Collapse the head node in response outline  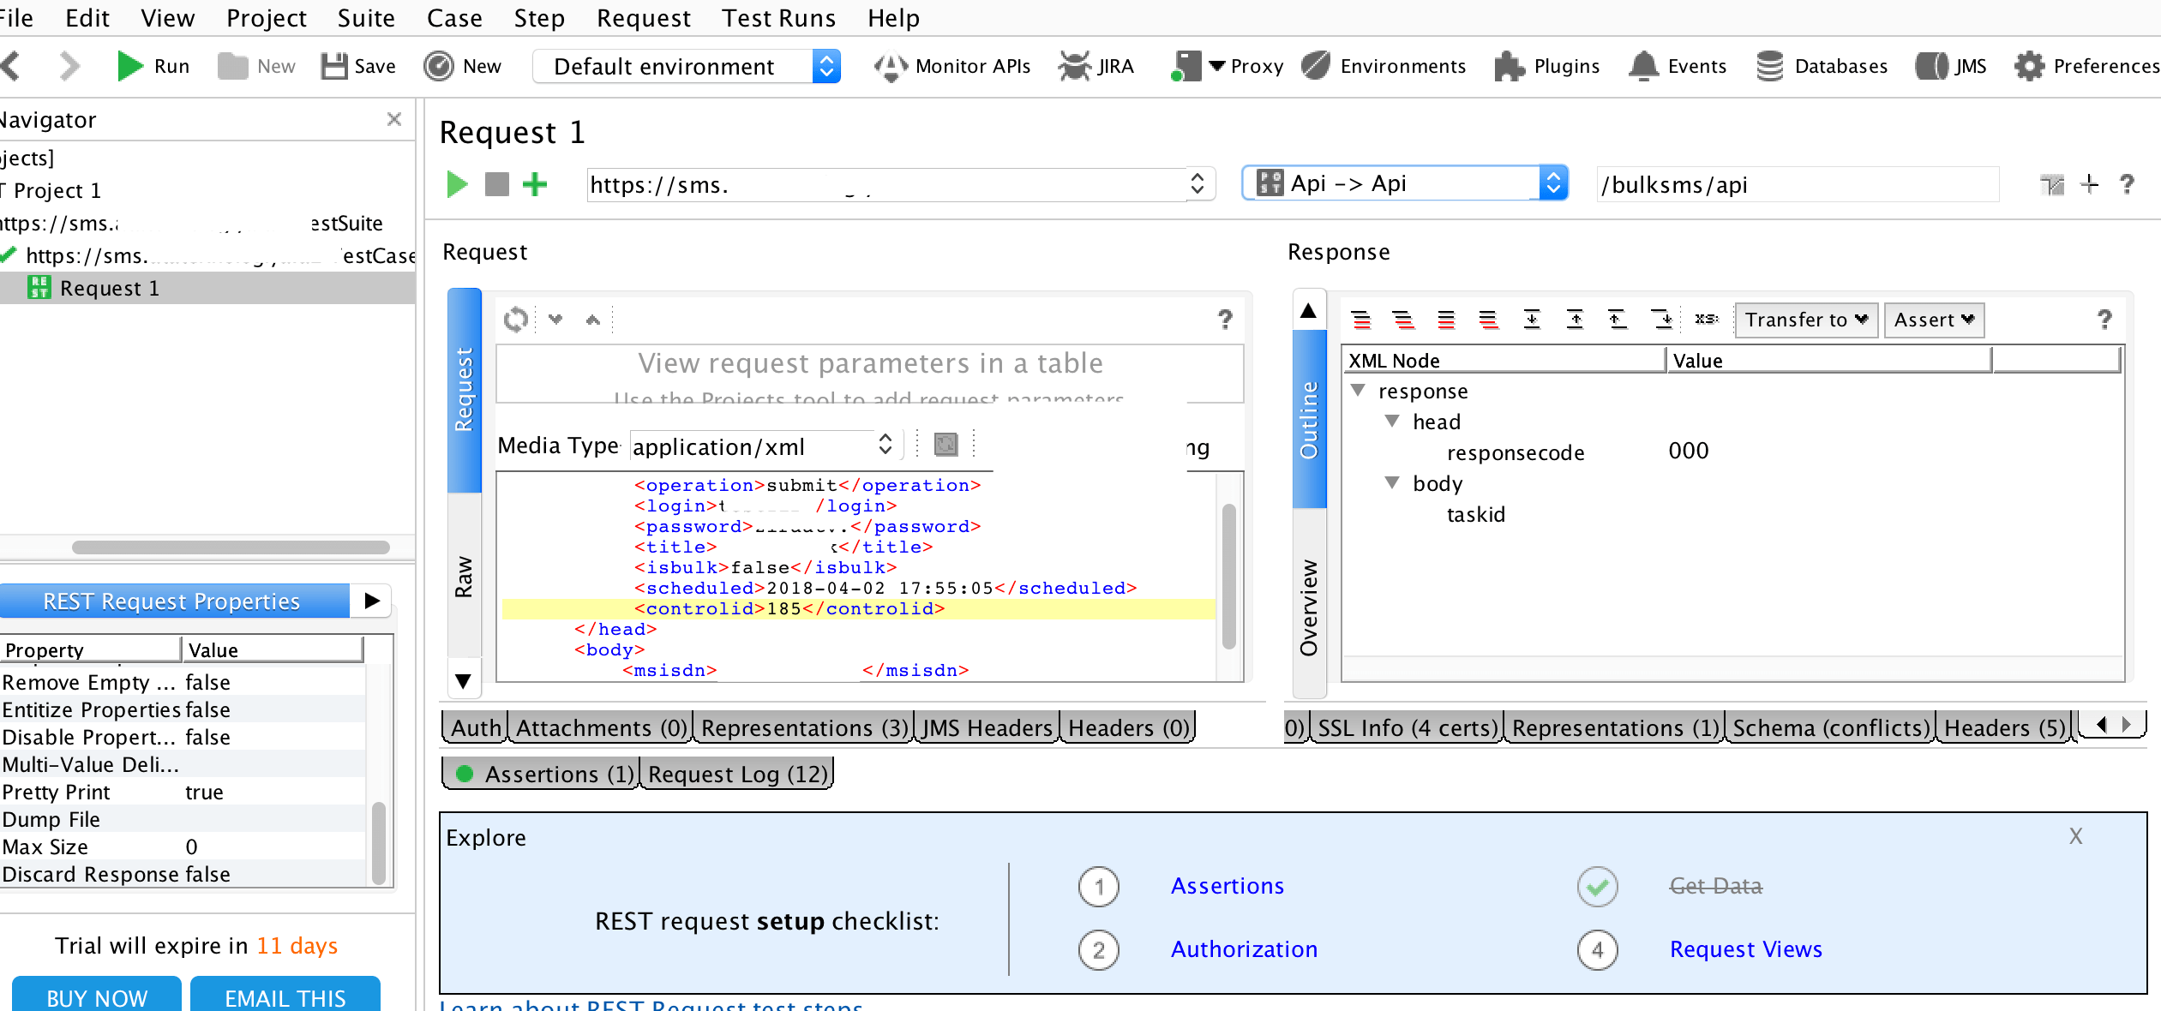tap(1391, 421)
